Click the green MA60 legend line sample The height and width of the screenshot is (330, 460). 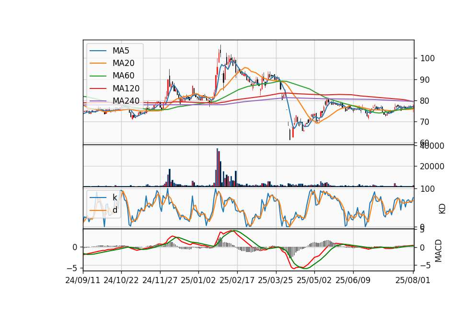coord(98,76)
